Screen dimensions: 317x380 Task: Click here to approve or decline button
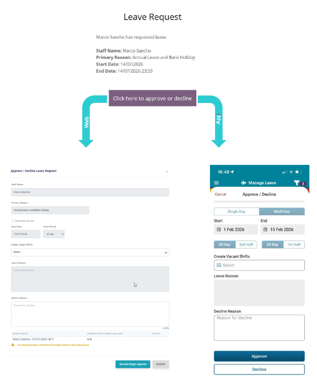pyautogui.click(x=153, y=98)
